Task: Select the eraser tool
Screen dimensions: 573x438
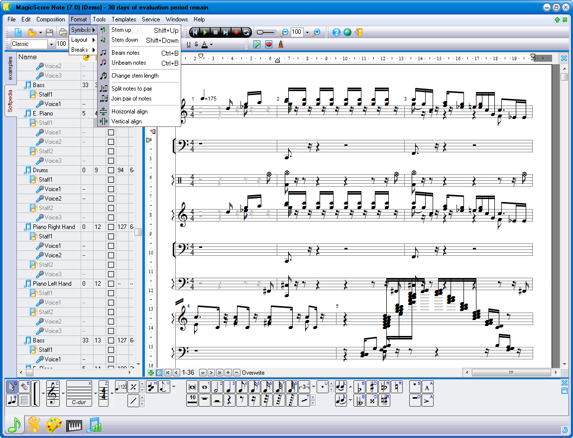Action: point(24,387)
